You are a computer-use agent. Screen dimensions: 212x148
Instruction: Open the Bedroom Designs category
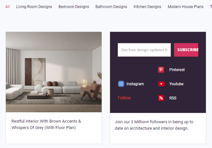(74, 7)
